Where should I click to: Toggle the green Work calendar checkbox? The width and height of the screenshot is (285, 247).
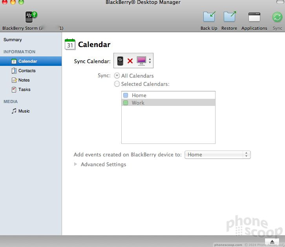(x=126, y=103)
